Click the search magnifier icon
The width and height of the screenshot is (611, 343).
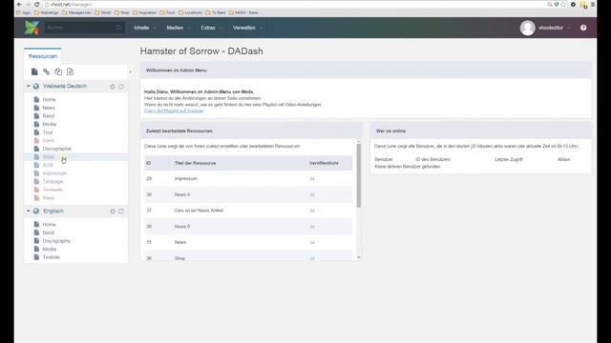point(118,28)
